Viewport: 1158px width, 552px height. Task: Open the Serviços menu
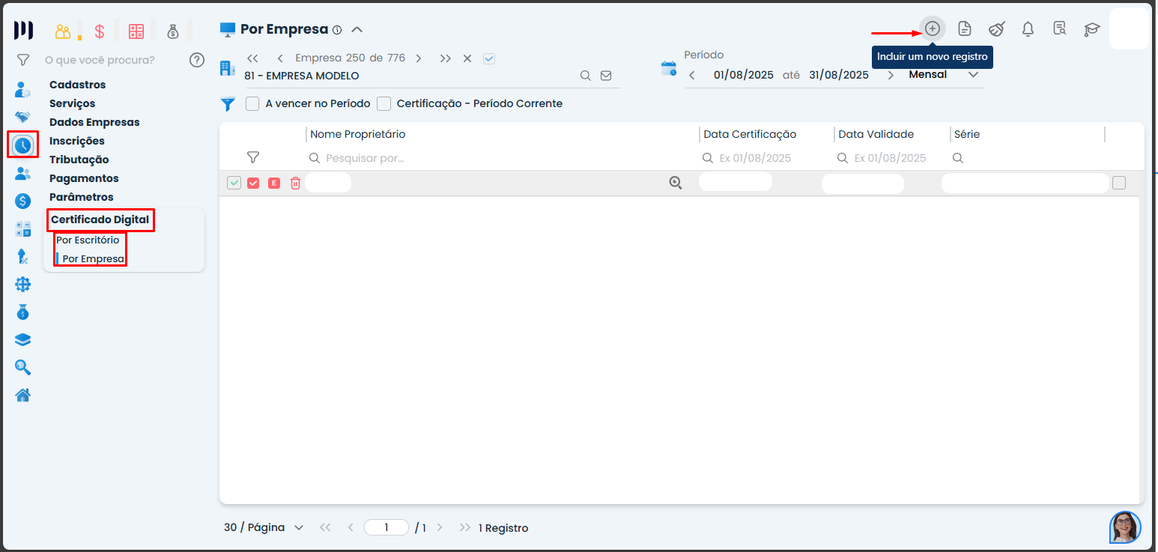73,103
